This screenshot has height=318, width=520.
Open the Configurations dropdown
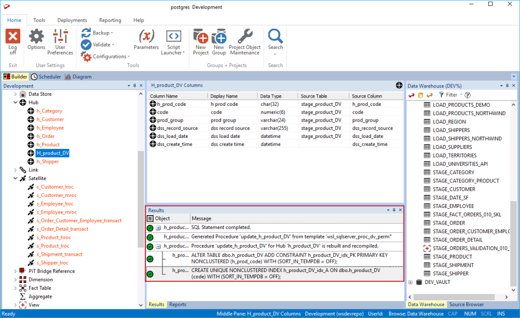(x=109, y=57)
